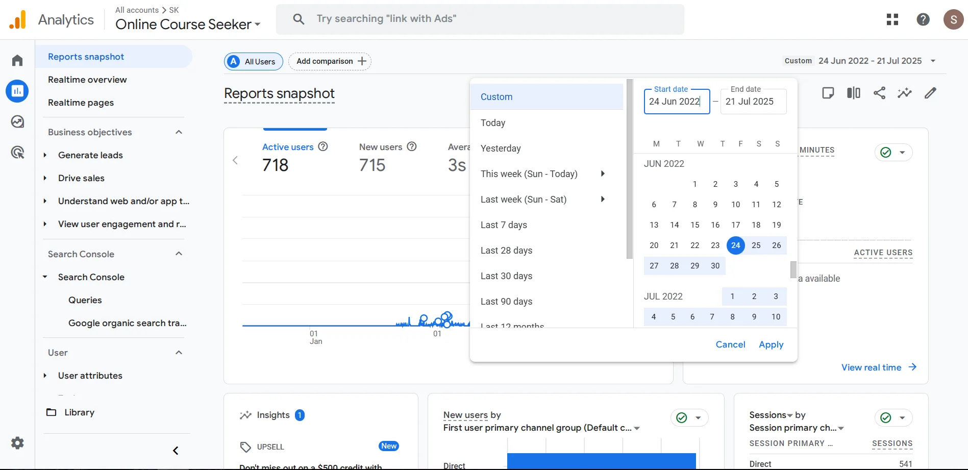Expand the Generate leads tree item
968x470 pixels.
(45, 155)
